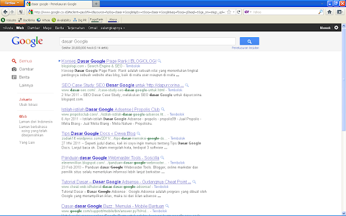The image size is (346, 216).
Task: Open Maps in the top bar
Action: tap(47, 28)
